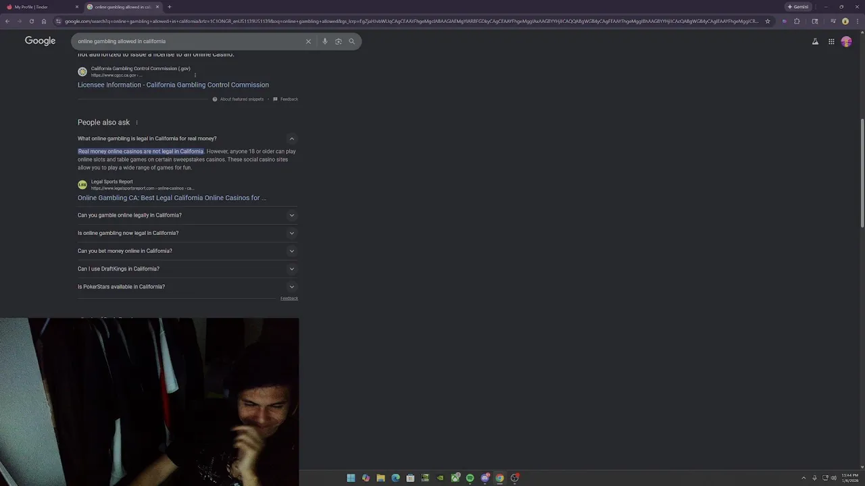Go back with browser back arrow

[x=7, y=21]
